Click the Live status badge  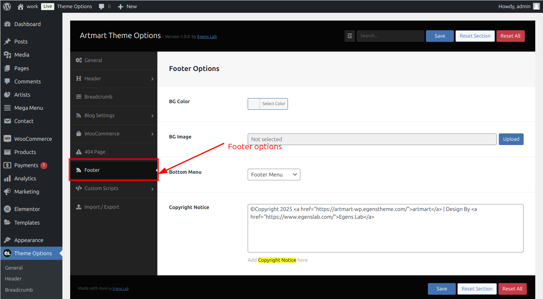pos(47,6)
